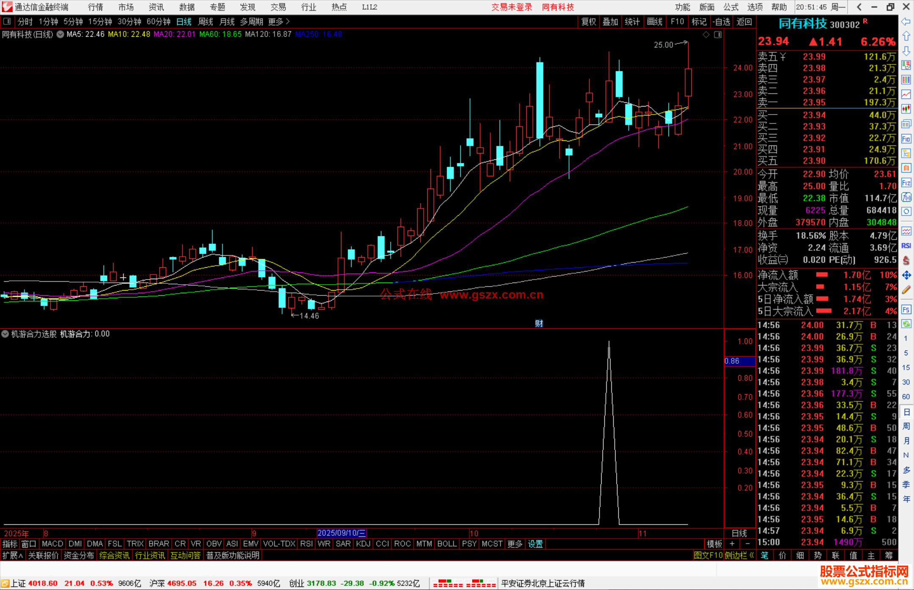Click the 复权 button
This screenshot has height=590, width=914.
tap(589, 22)
